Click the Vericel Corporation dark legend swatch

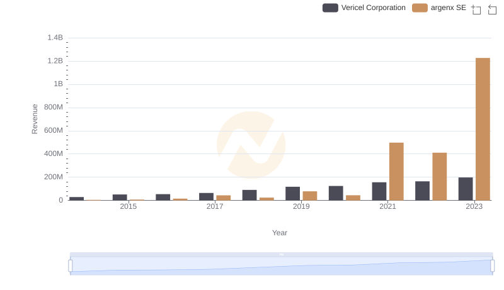click(x=330, y=8)
